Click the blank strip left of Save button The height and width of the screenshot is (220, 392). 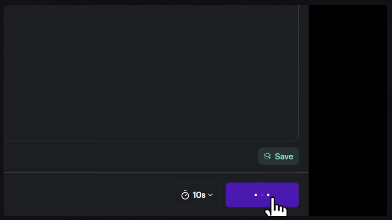point(131,156)
